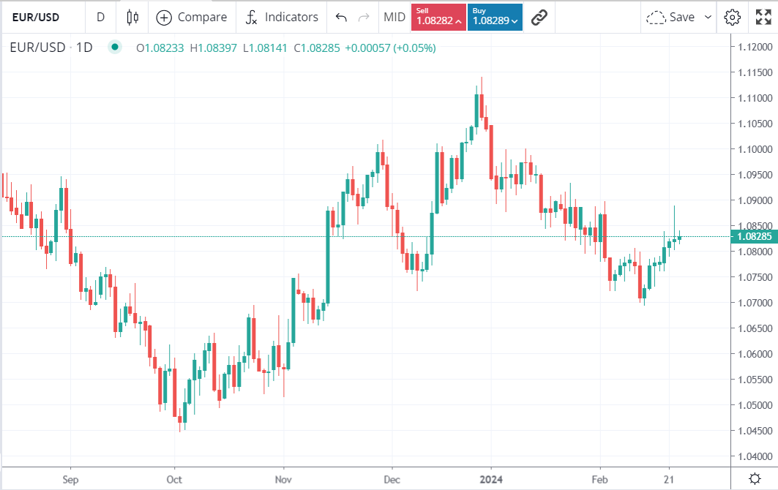Open the D timeframe interval dropdown

(100, 17)
